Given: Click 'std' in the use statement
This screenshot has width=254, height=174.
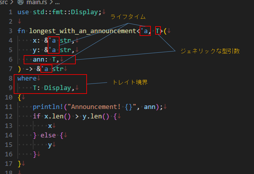Looking at the screenshot, I should tap(39, 12).
